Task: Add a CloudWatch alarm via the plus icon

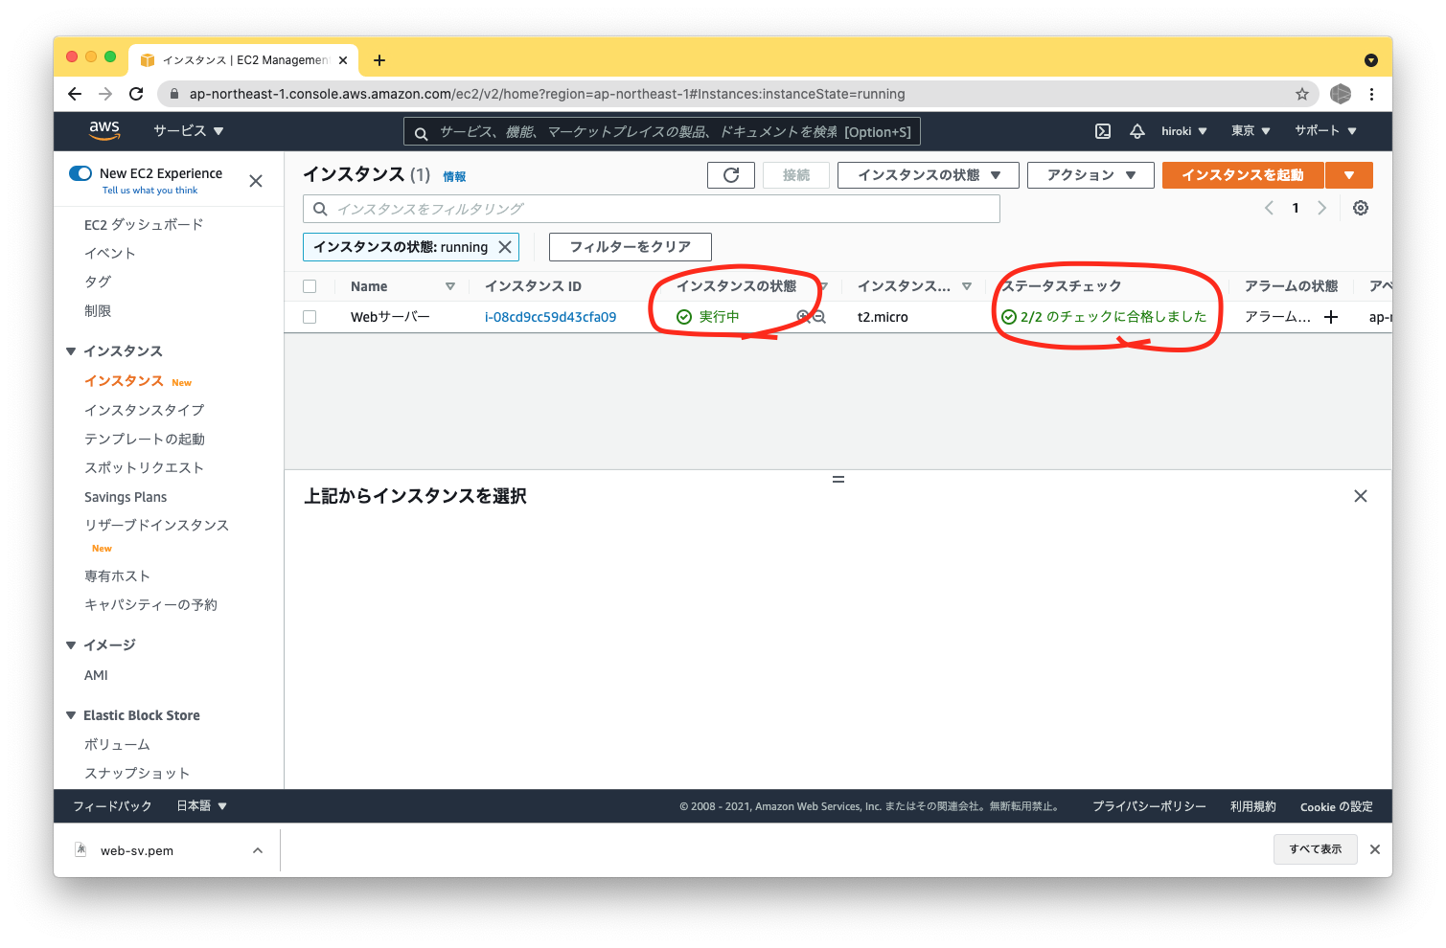Action: click(x=1331, y=317)
